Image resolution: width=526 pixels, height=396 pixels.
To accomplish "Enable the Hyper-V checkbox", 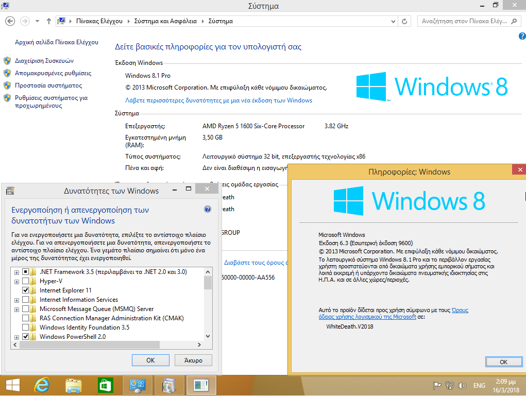I will [25, 281].
